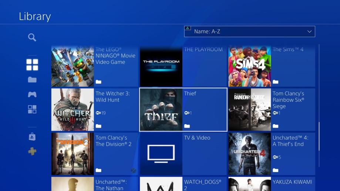
Task: Open The Sims 4 cover art
Action: [250, 66]
